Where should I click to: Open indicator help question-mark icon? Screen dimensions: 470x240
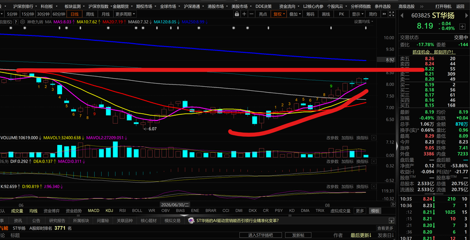pos(15,22)
